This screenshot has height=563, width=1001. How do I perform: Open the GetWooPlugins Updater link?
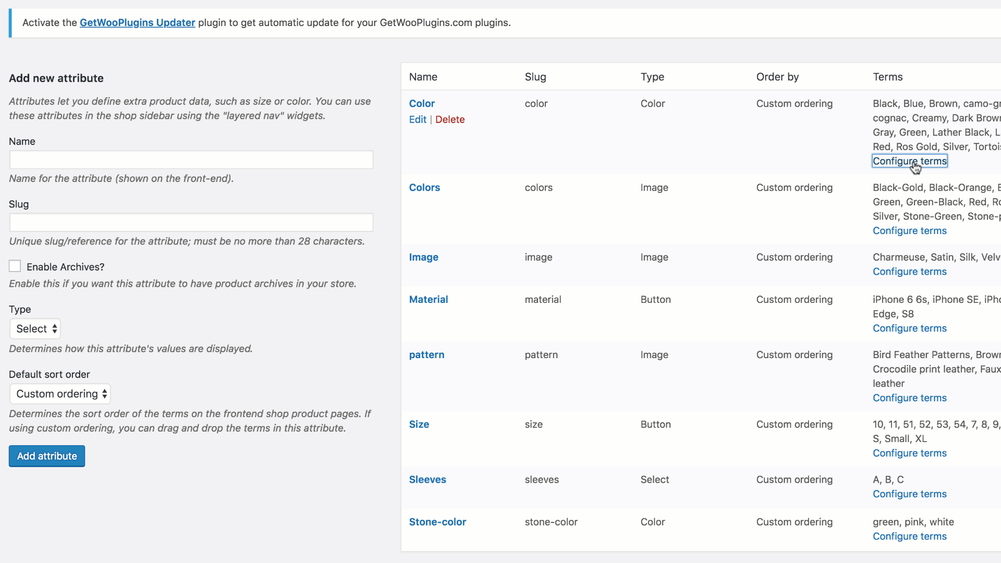(137, 23)
